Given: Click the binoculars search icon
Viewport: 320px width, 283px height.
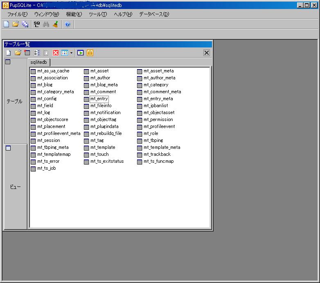Looking at the screenshot, I should click(46, 24).
